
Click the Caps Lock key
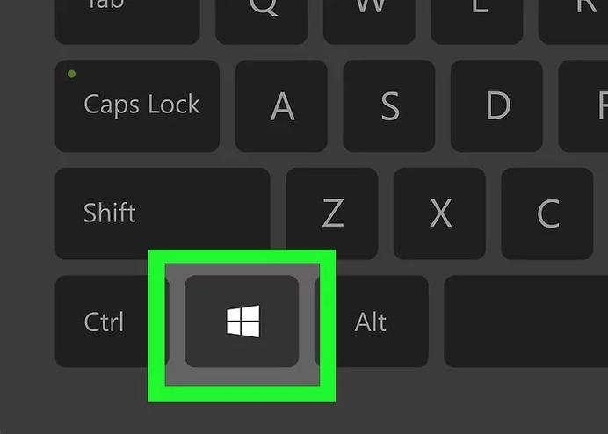pyautogui.click(x=137, y=106)
